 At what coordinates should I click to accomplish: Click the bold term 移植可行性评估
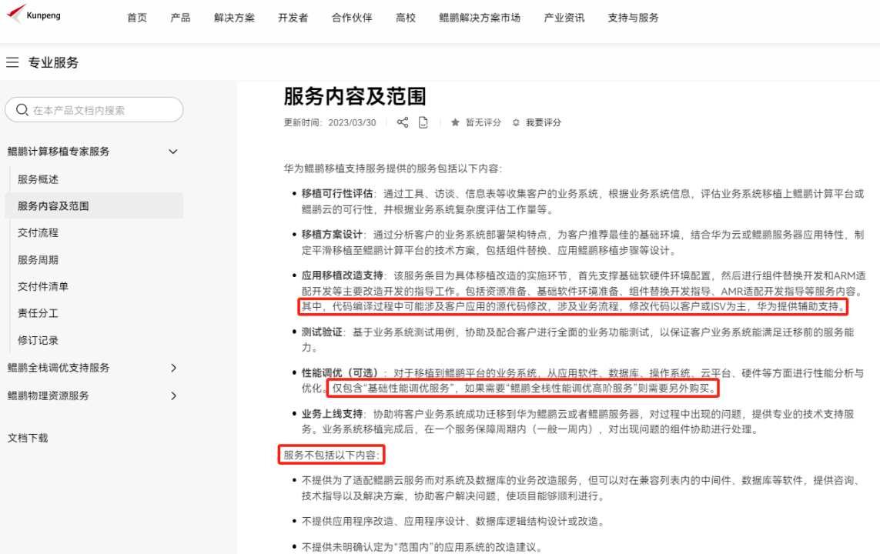point(337,193)
